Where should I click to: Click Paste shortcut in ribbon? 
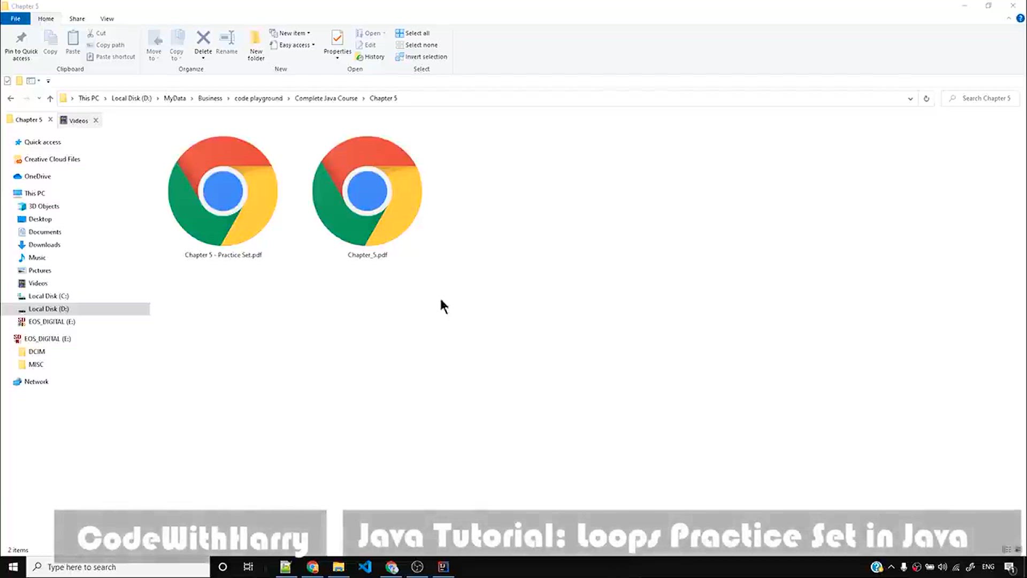click(x=111, y=57)
